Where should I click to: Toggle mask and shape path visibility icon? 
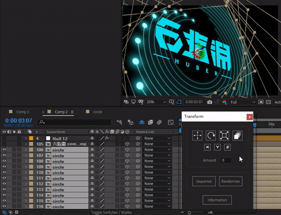click(x=179, y=102)
